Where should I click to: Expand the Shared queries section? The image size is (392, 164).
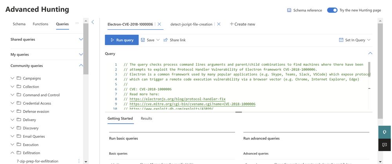pos(81,40)
